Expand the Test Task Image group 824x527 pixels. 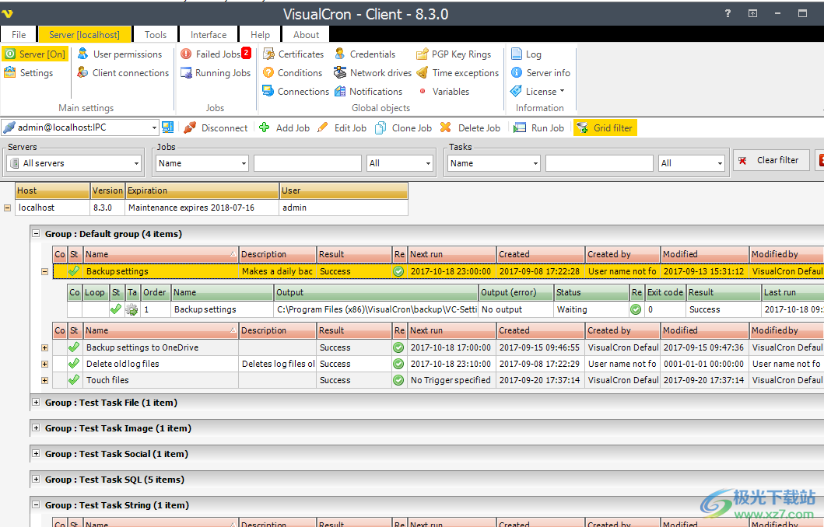pyautogui.click(x=36, y=428)
